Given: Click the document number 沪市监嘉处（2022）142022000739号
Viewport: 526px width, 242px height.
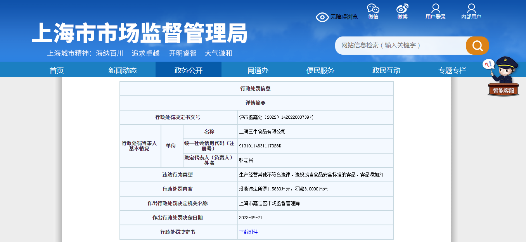Looking at the screenshot, I should (276, 117).
